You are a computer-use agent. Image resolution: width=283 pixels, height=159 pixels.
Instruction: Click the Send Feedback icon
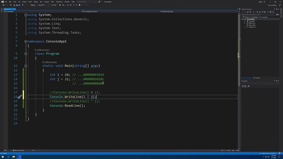pos(280,5)
